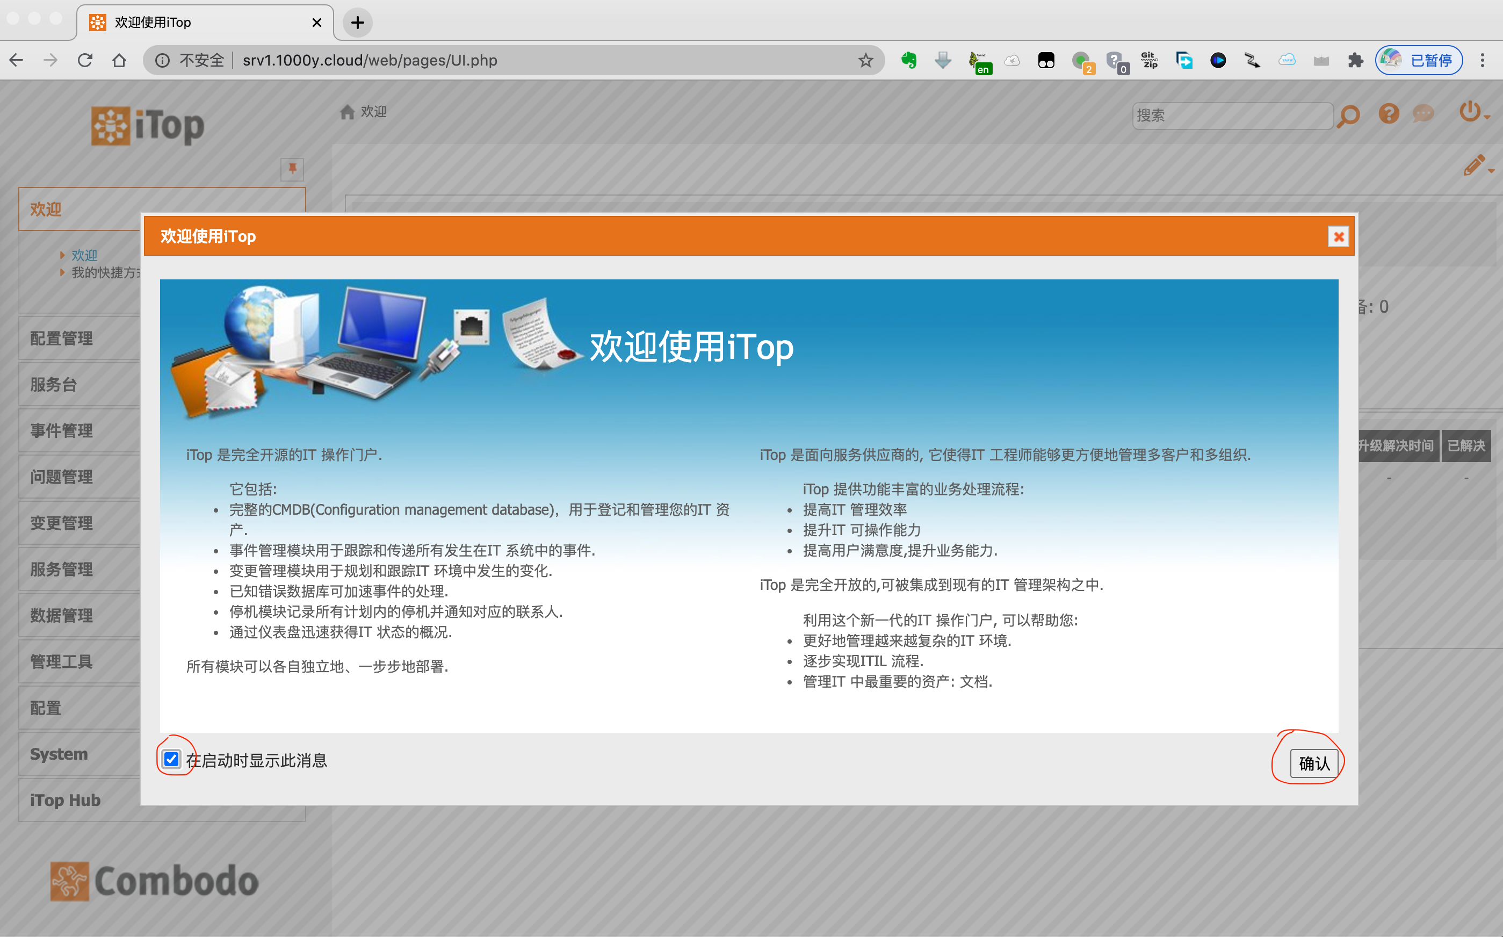Click the browser back arrow
Screen dimensions: 1503x937
click(x=17, y=60)
